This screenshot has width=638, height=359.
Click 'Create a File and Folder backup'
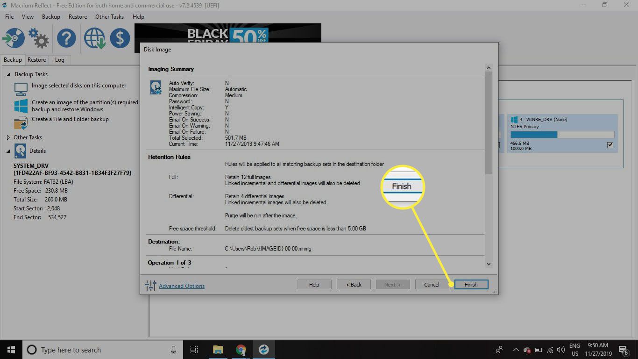click(70, 119)
